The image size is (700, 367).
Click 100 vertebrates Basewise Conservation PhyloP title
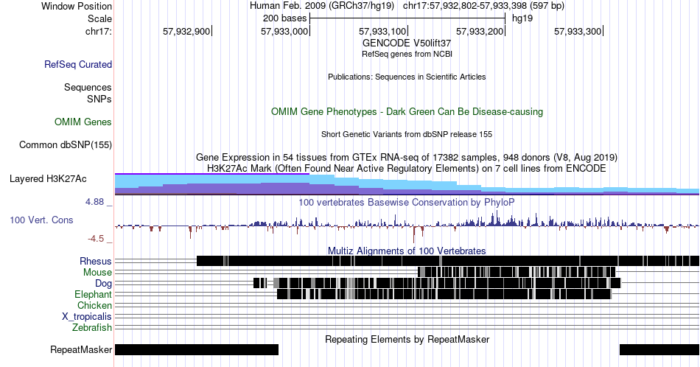click(x=407, y=202)
